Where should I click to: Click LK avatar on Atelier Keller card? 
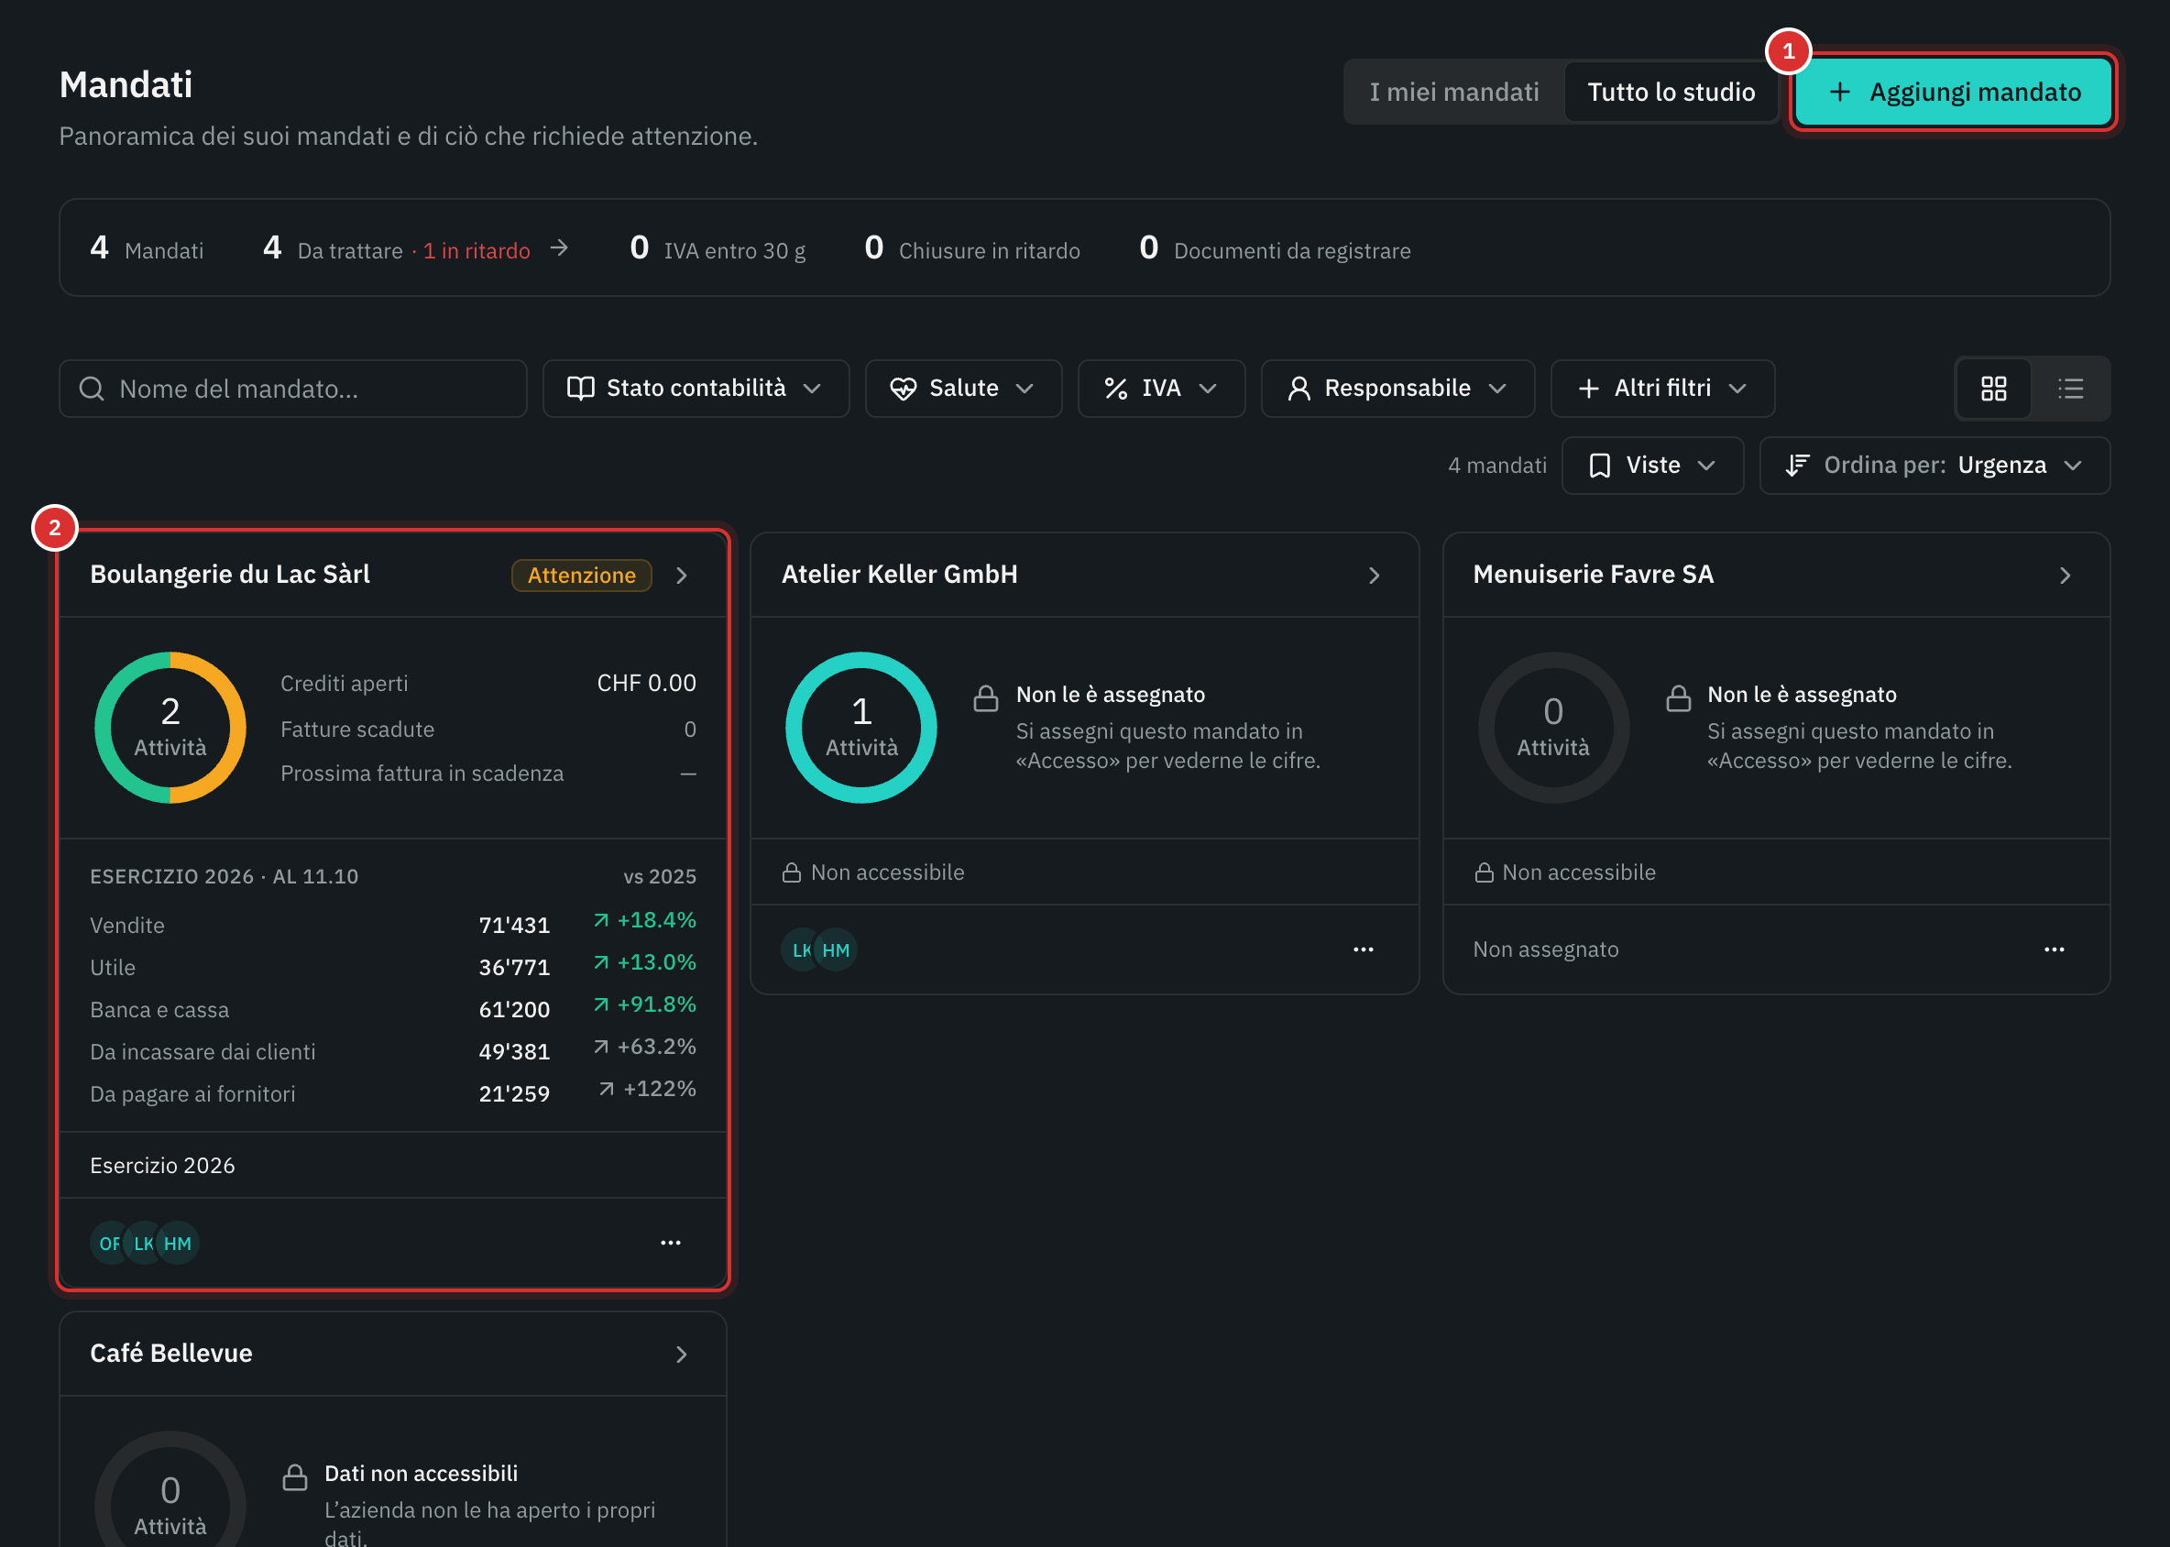coord(800,949)
